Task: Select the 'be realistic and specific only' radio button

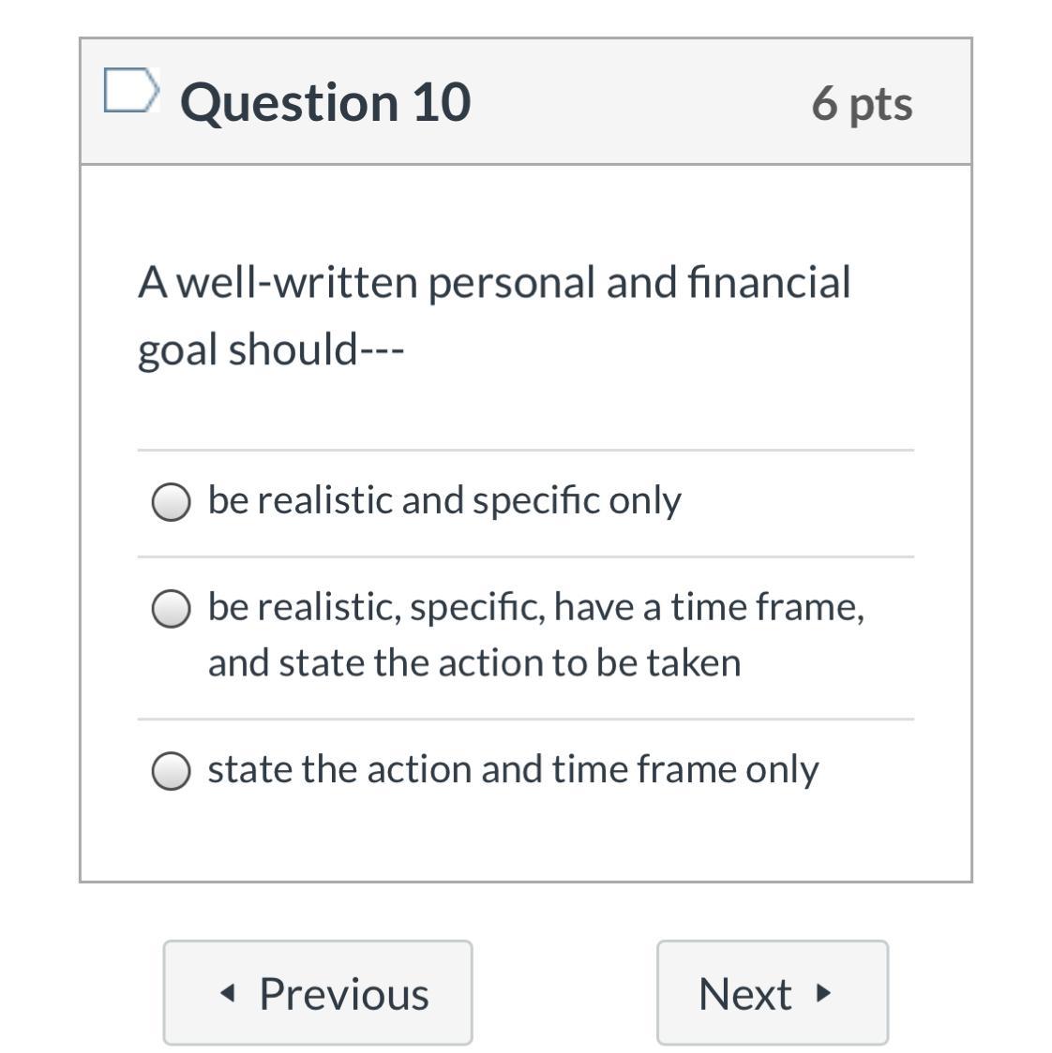Action: click(172, 502)
